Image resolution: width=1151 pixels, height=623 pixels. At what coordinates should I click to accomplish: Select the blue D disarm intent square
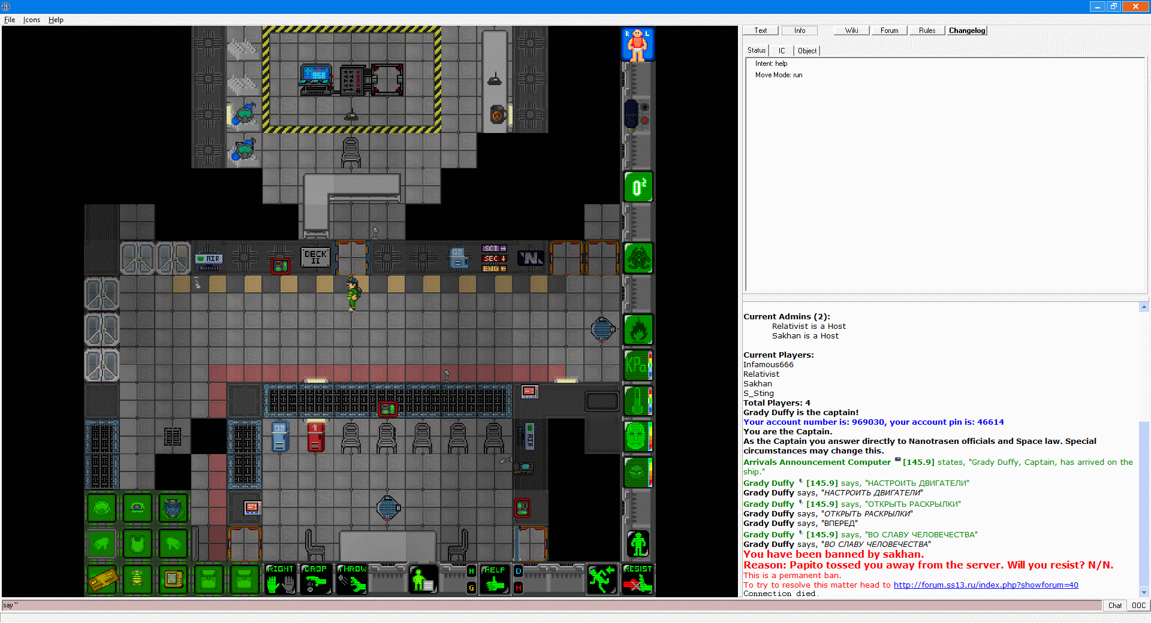[518, 571]
